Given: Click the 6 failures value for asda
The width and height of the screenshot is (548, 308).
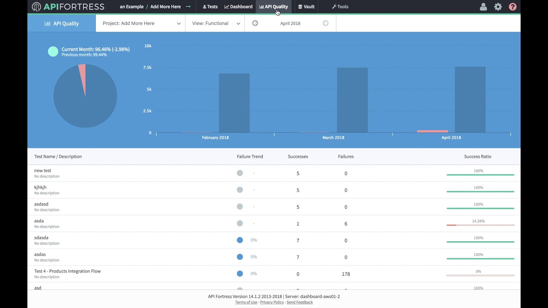Looking at the screenshot, I should click(x=346, y=224).
